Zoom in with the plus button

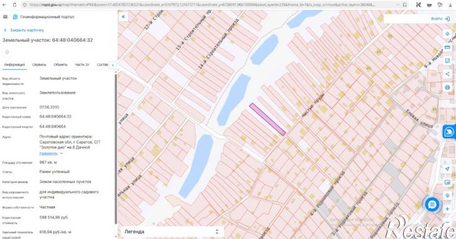447,209
